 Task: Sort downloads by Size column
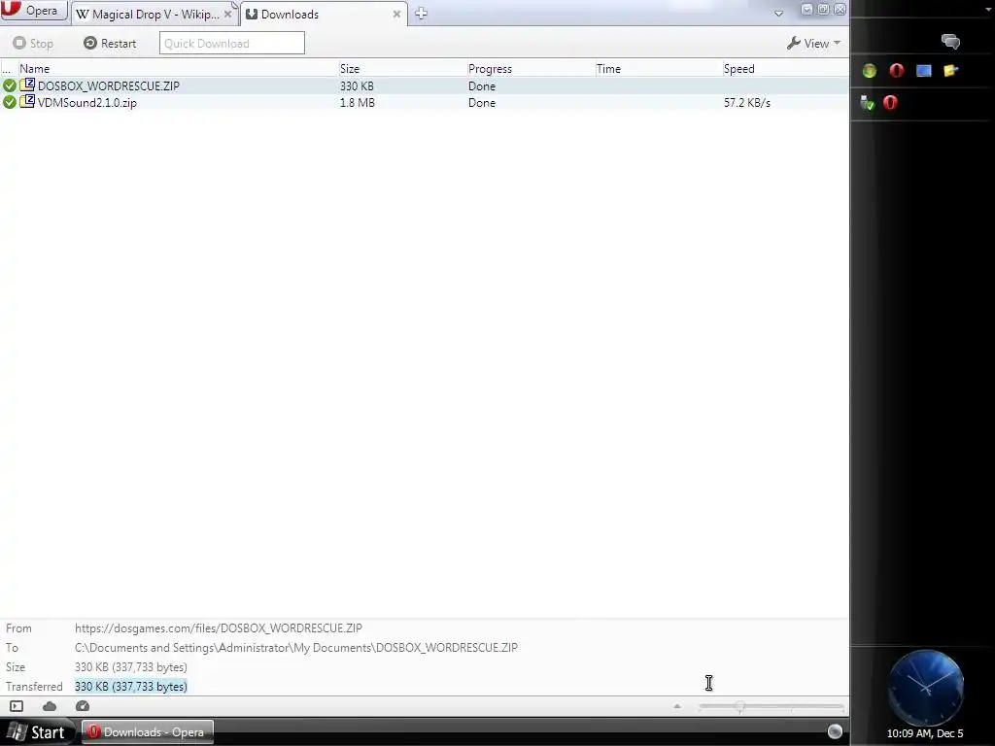coord(401,69)
